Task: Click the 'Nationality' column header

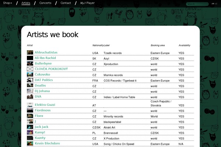Action: [x=98, y=45]
